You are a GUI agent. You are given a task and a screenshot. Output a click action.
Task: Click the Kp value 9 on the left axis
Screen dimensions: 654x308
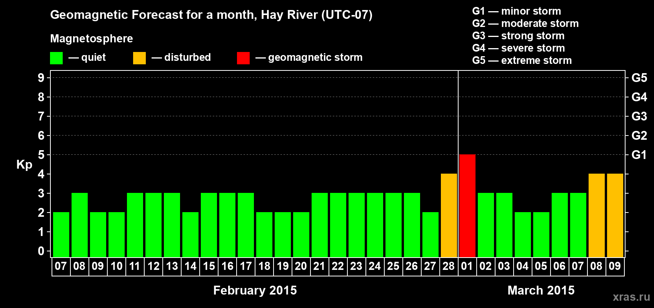(x=41, y=78)
